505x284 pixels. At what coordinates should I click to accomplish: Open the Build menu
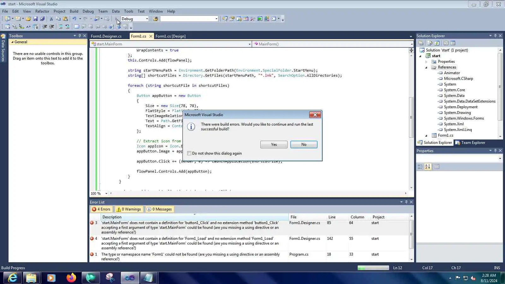click(74, 11)
